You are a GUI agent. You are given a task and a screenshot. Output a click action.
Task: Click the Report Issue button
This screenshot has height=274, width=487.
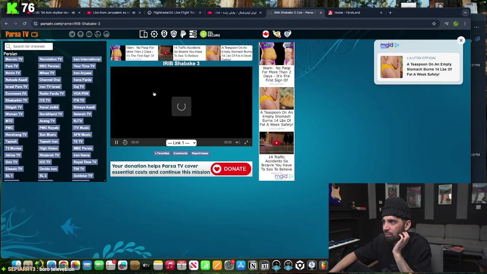click(200, 153)
